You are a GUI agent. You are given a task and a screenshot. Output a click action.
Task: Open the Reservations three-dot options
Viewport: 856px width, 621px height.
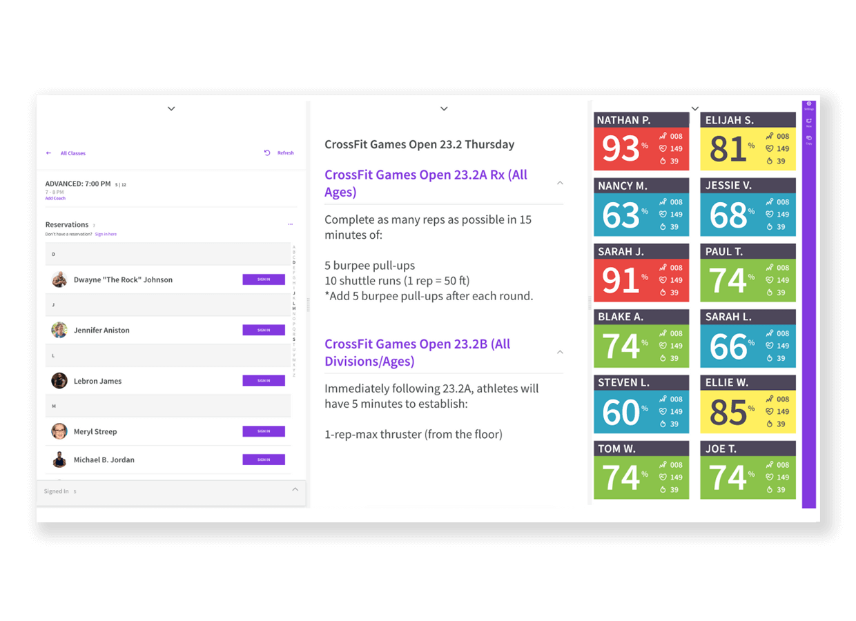click(x=290, y=224)
